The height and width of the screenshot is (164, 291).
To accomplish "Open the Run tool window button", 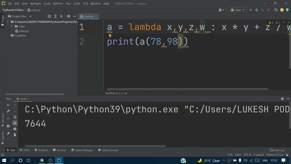I will (11, 150).
